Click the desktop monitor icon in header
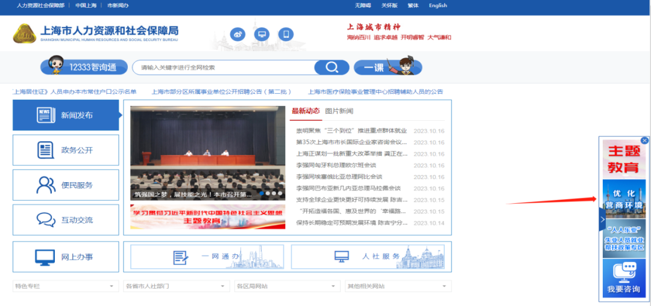Screen dimensions: 651x306 [x=262, y=34]
